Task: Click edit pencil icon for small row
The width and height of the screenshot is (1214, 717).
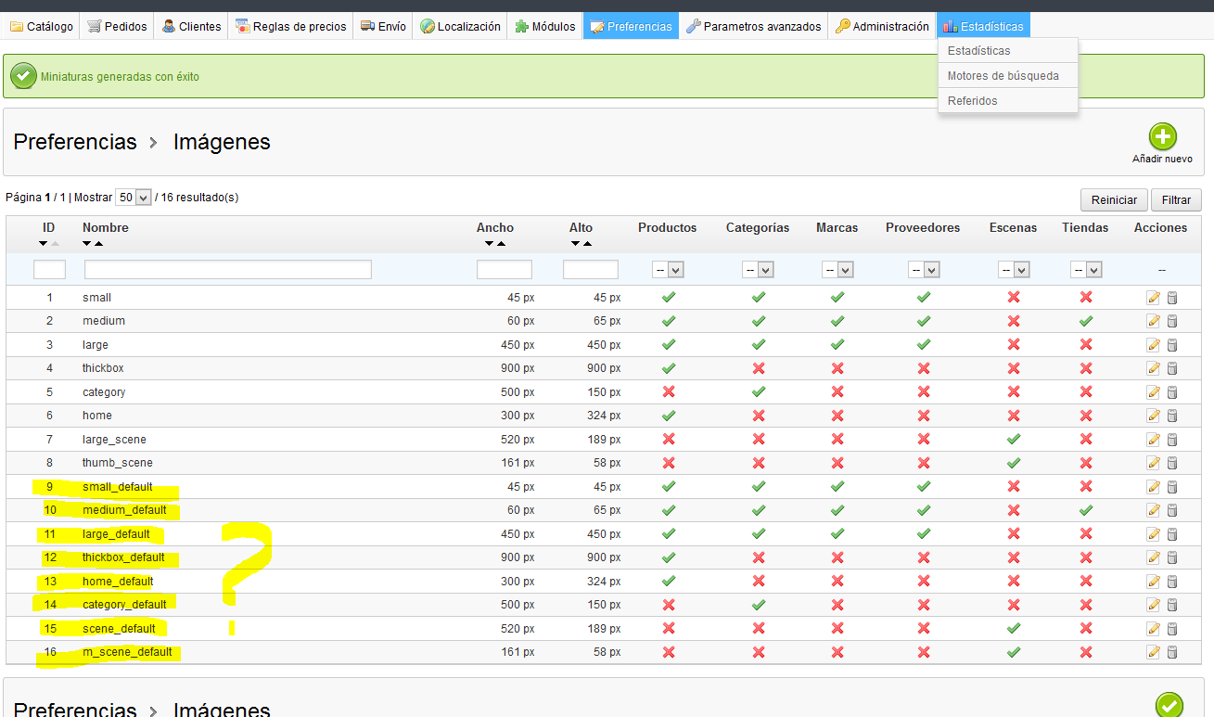Action: (1153, 298)
